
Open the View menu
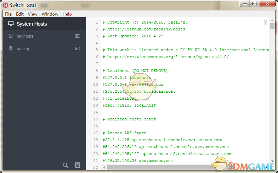(x=32, y=14)
